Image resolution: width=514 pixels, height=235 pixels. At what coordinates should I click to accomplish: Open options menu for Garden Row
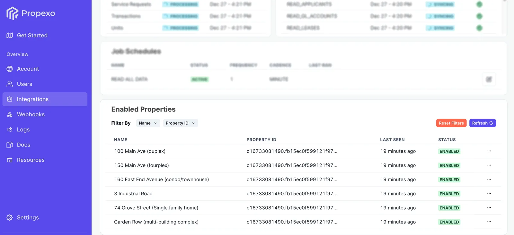489,222
